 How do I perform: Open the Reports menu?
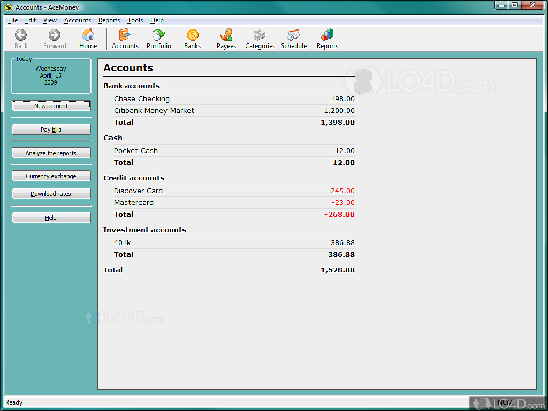tap(109, 20)
